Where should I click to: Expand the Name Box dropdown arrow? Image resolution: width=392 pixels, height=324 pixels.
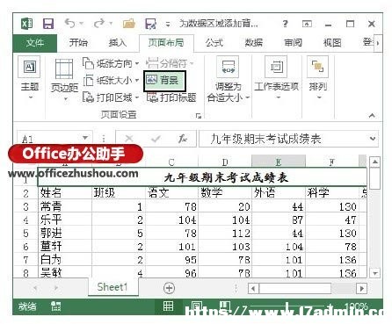85,138
